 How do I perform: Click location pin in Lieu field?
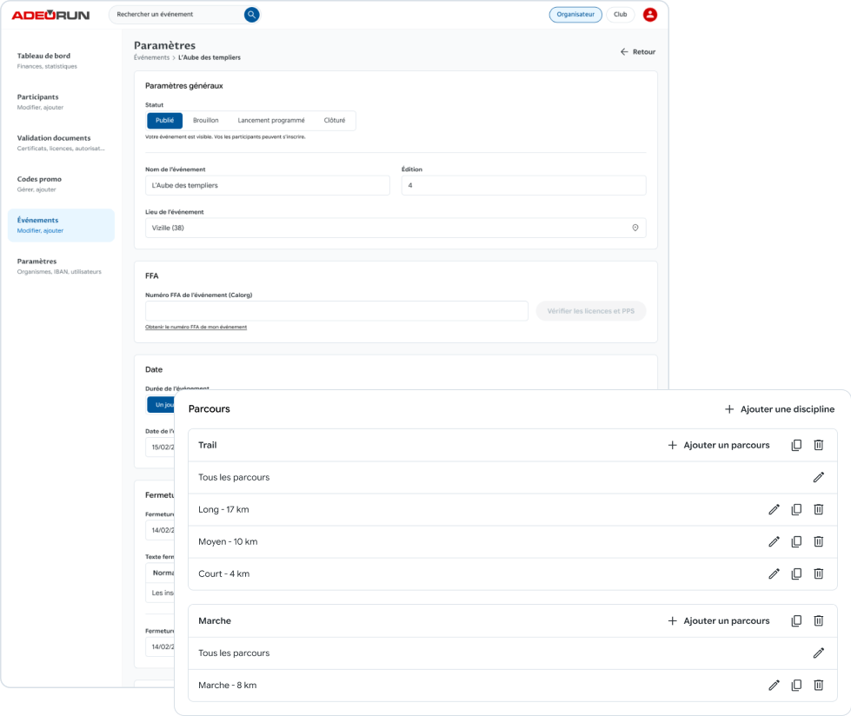coord(635,228)
